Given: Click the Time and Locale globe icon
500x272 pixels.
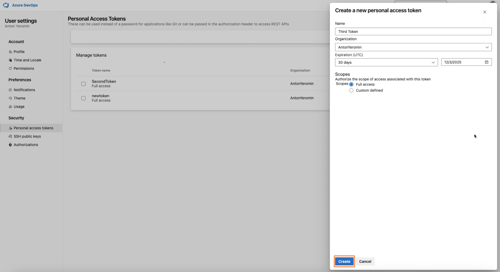Looking at the screenshot, I should pyautogui.click(x=10, y=60).
